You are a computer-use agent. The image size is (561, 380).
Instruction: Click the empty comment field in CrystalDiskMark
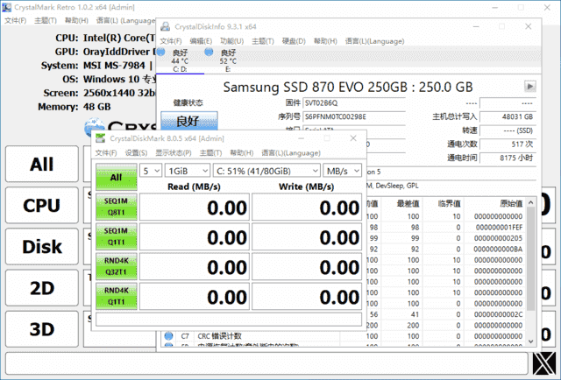[x=228, y=319]
